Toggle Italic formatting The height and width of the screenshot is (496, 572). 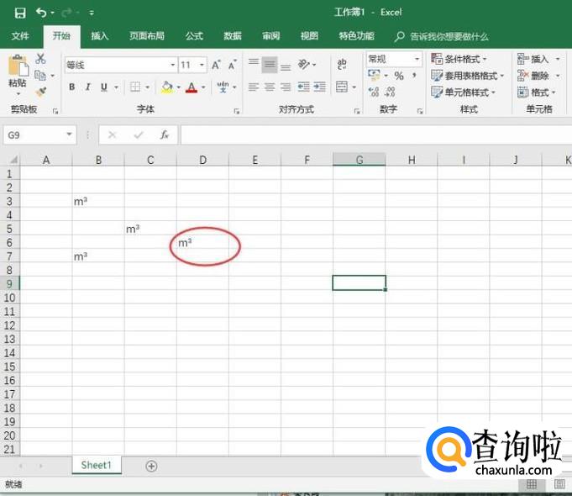tap(87, 87)
